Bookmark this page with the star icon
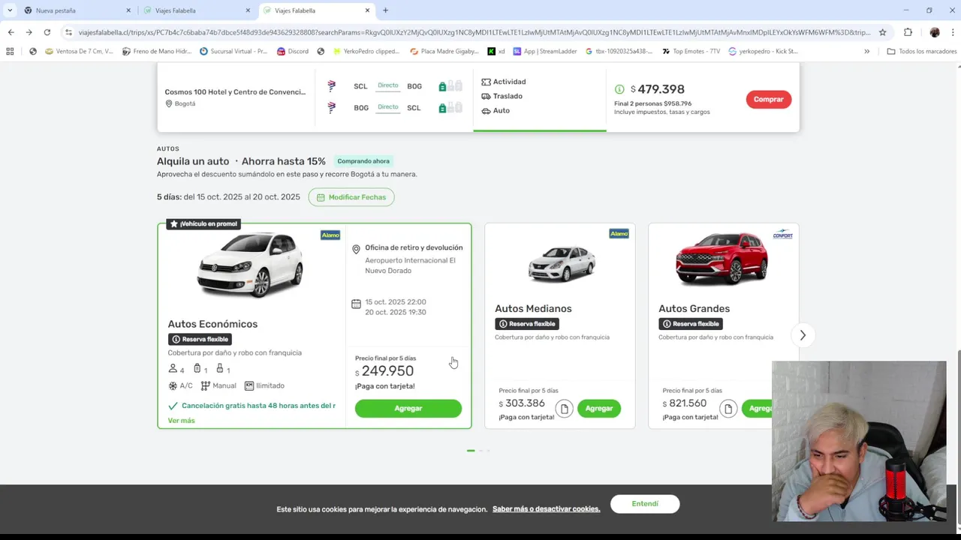Viewport: 961px width, 540px height. [x=882, y=32]
